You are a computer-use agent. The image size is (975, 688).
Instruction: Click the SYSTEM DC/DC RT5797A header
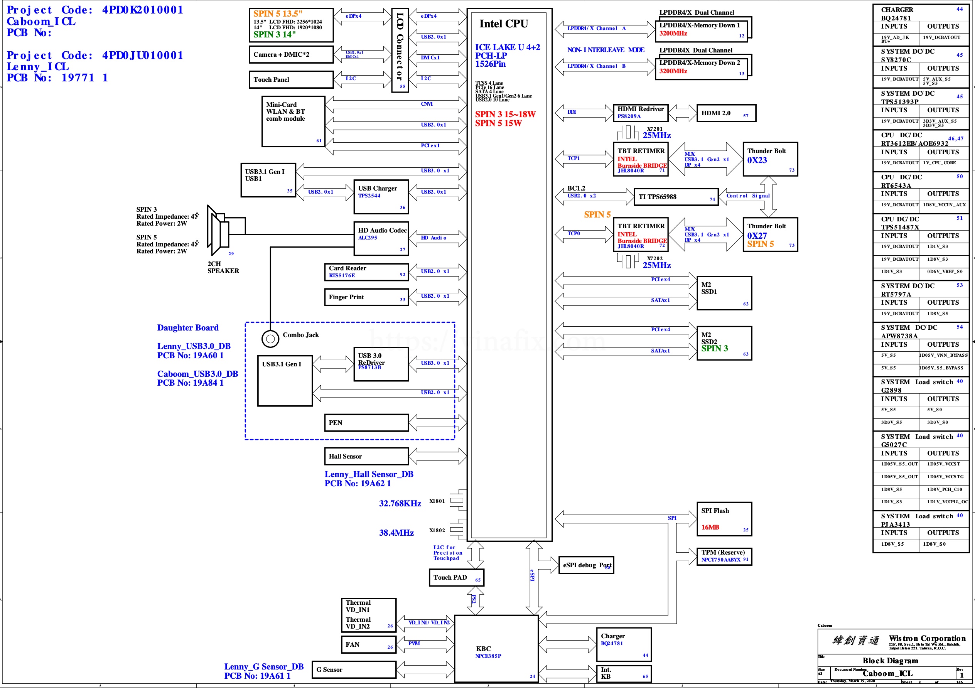click(921, 289)
